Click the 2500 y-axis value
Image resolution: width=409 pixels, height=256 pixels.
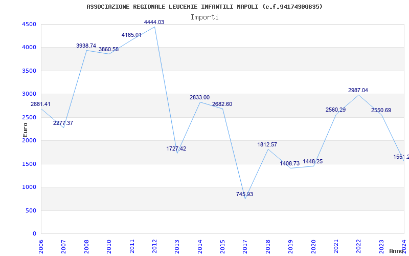[x=29, y=117]
